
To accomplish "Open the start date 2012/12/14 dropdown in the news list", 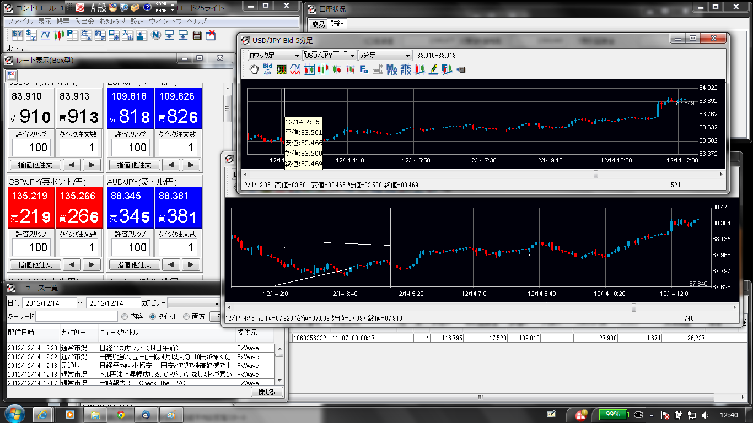I will pyautogui.click(x=49, y=303).
